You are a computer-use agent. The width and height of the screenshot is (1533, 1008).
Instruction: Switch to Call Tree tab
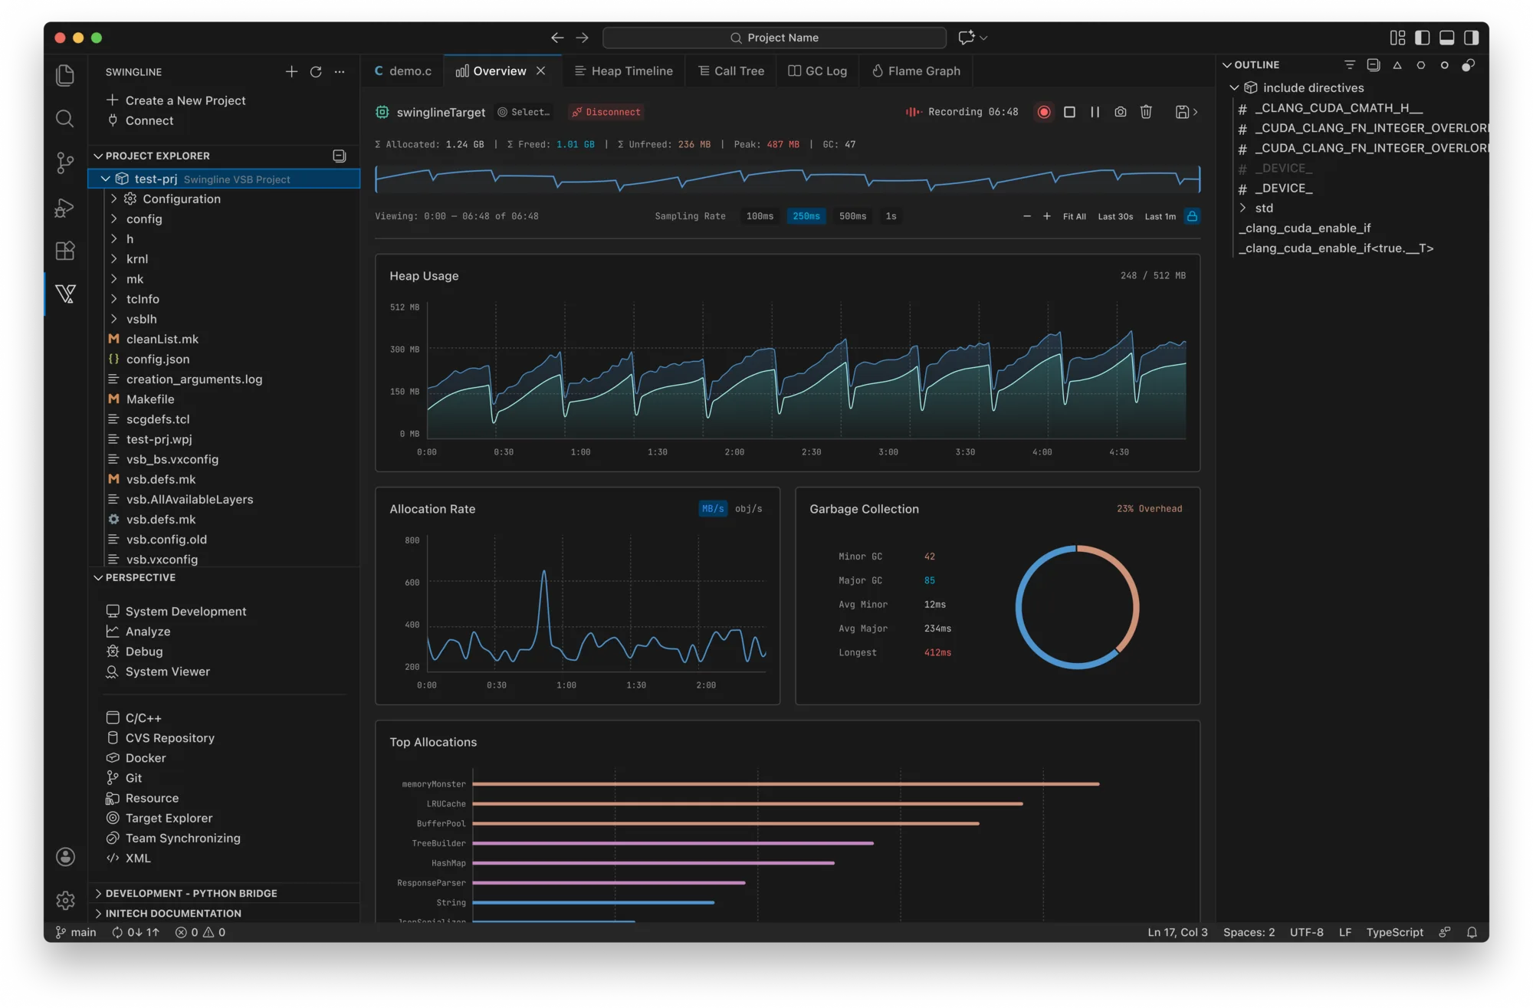pos(731,71)
